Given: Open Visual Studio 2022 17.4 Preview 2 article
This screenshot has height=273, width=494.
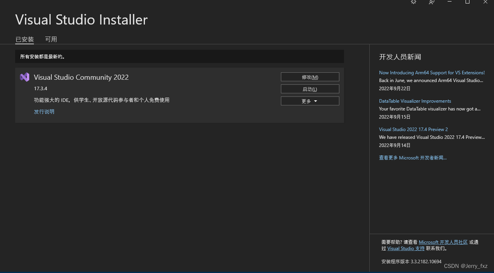Looking at the screenshot, I should click(413, 129).
